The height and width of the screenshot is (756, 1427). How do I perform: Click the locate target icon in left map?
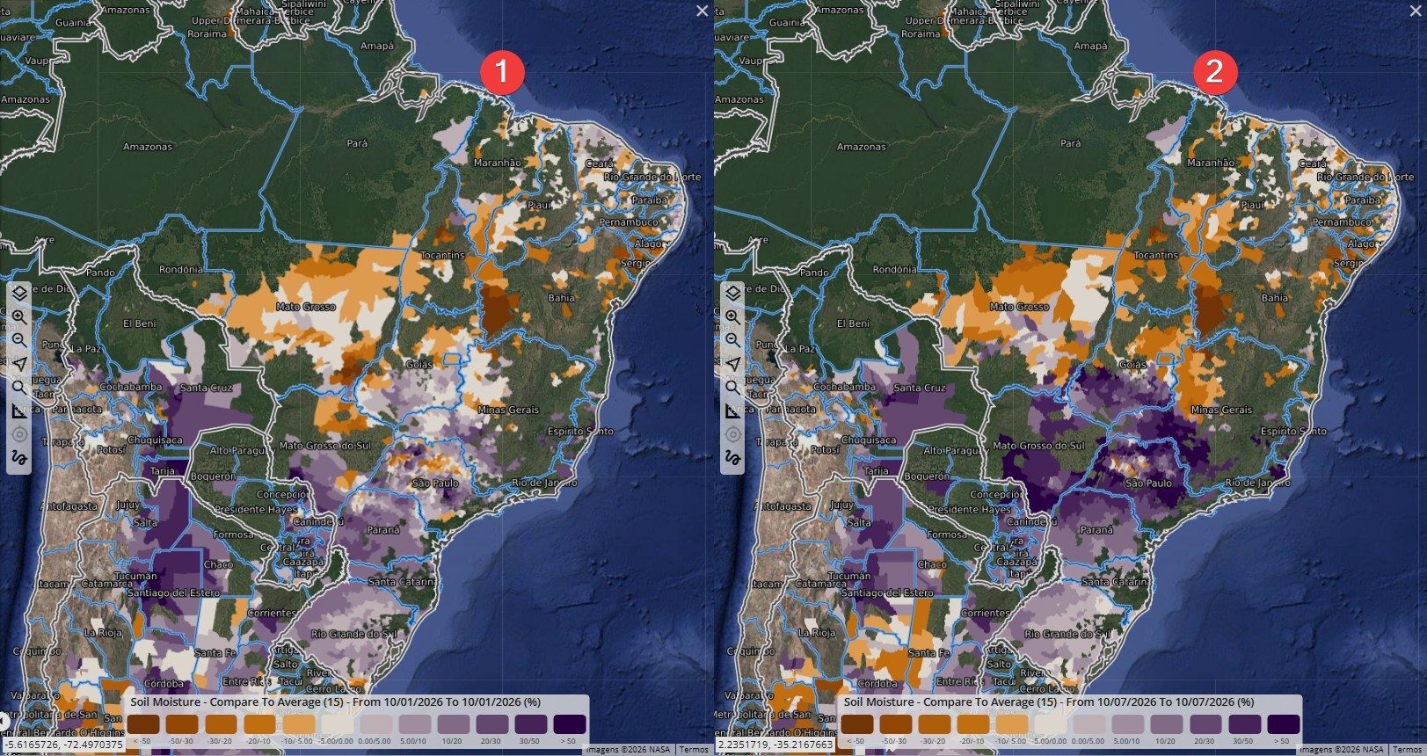tap(18, 435)
